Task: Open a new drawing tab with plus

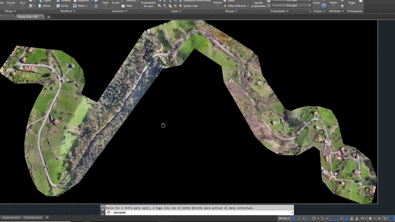Action: pos(48,17)
